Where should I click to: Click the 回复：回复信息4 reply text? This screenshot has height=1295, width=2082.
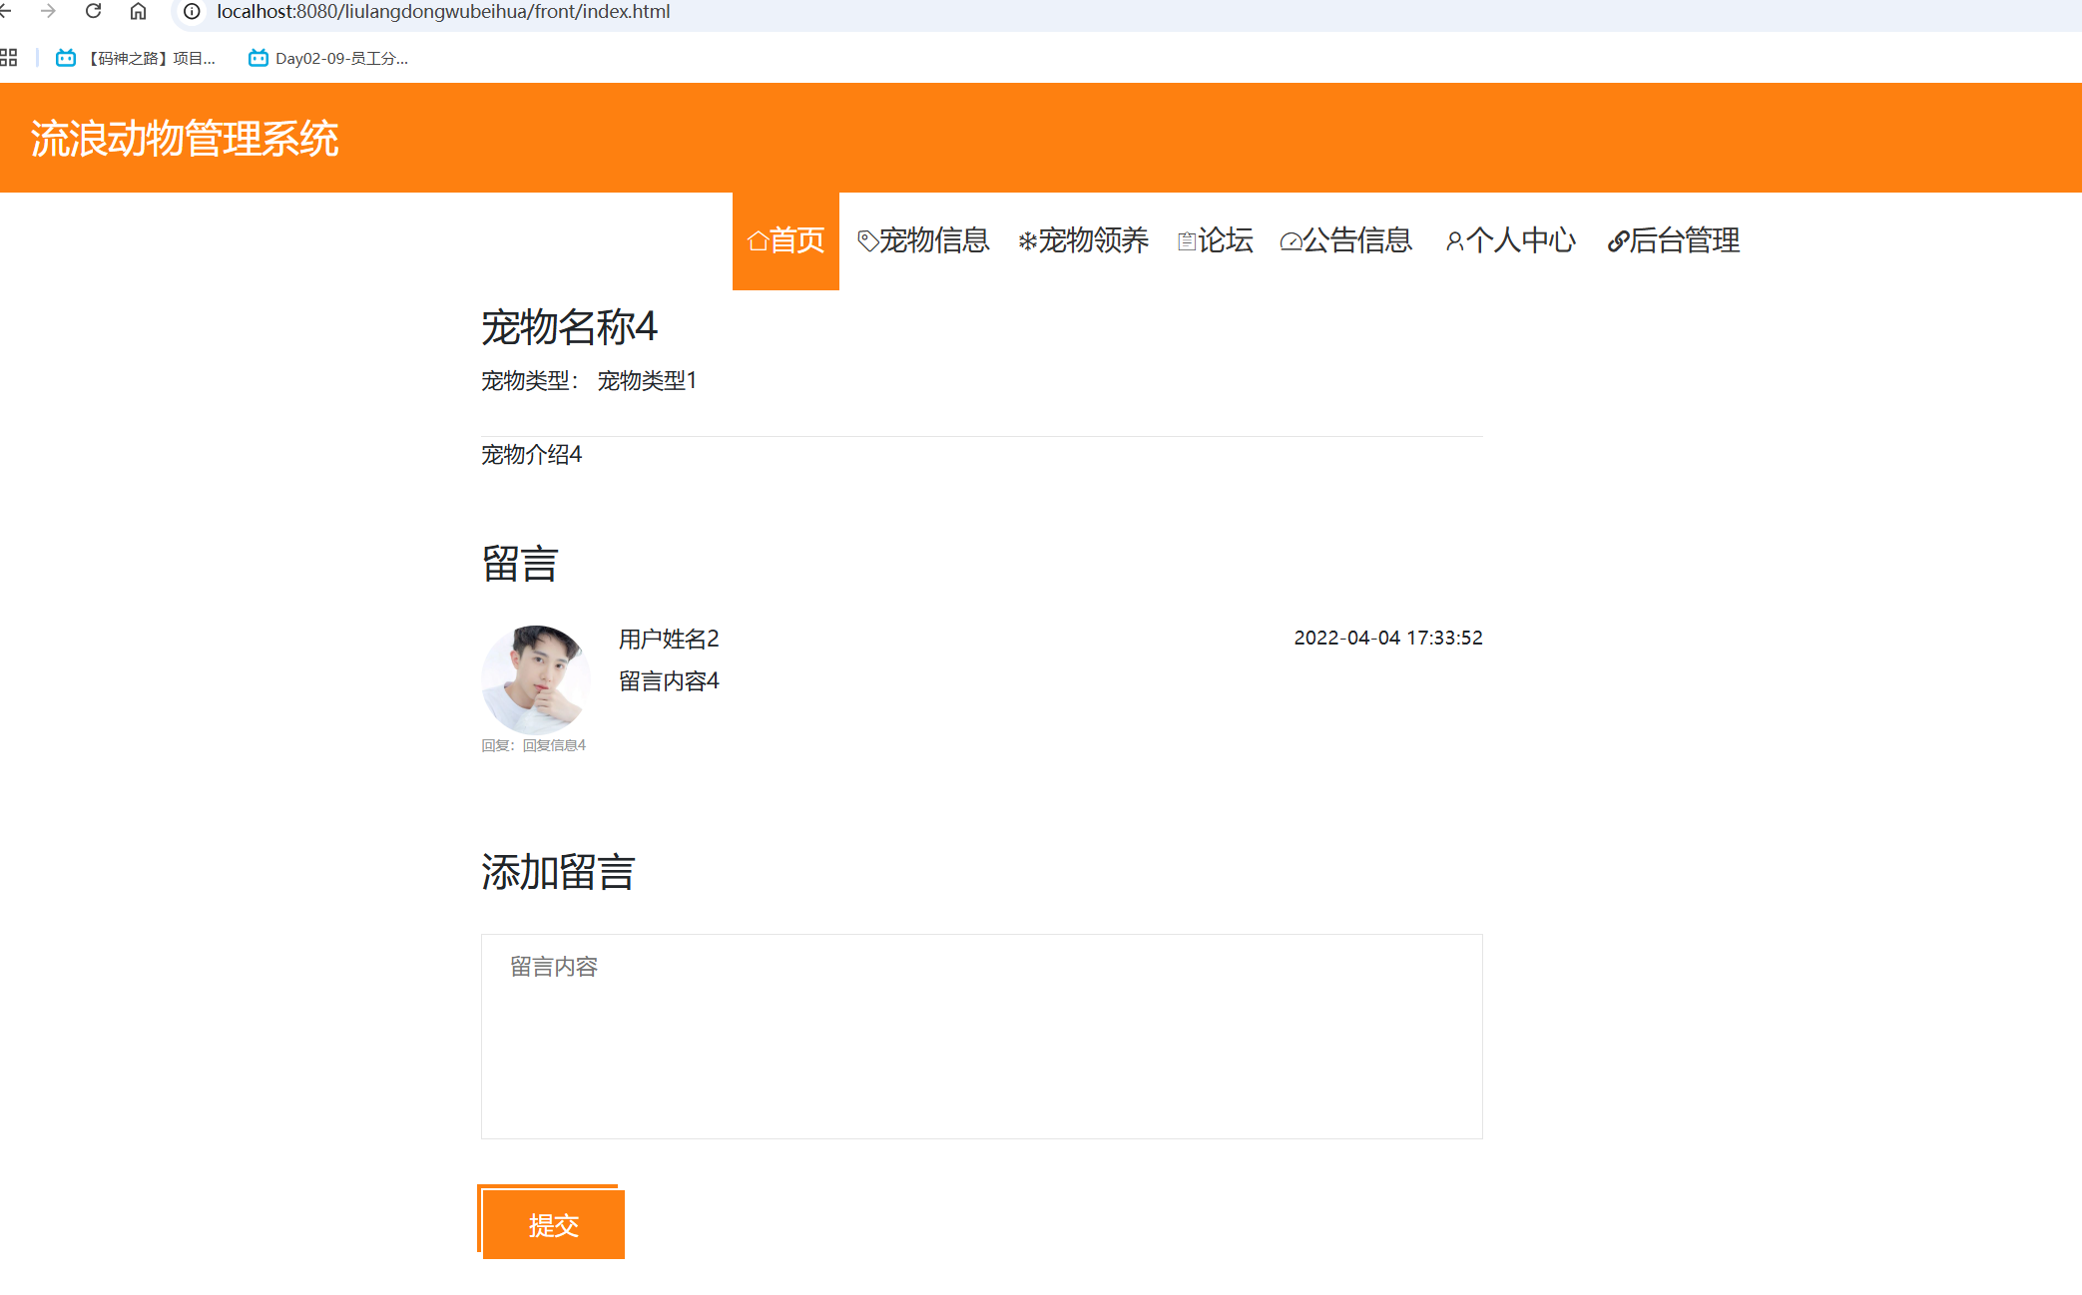click(533, 745)
